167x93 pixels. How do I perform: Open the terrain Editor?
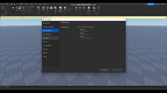click(38, 9)
